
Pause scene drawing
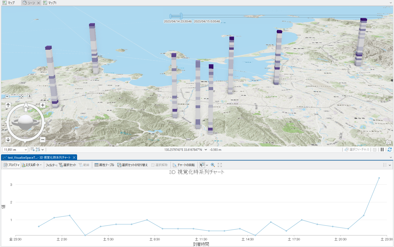pos(382,150)
